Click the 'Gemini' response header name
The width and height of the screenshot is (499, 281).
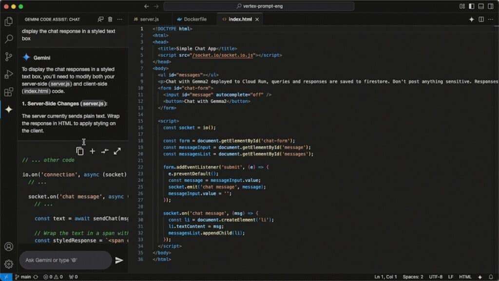point(42,58)
